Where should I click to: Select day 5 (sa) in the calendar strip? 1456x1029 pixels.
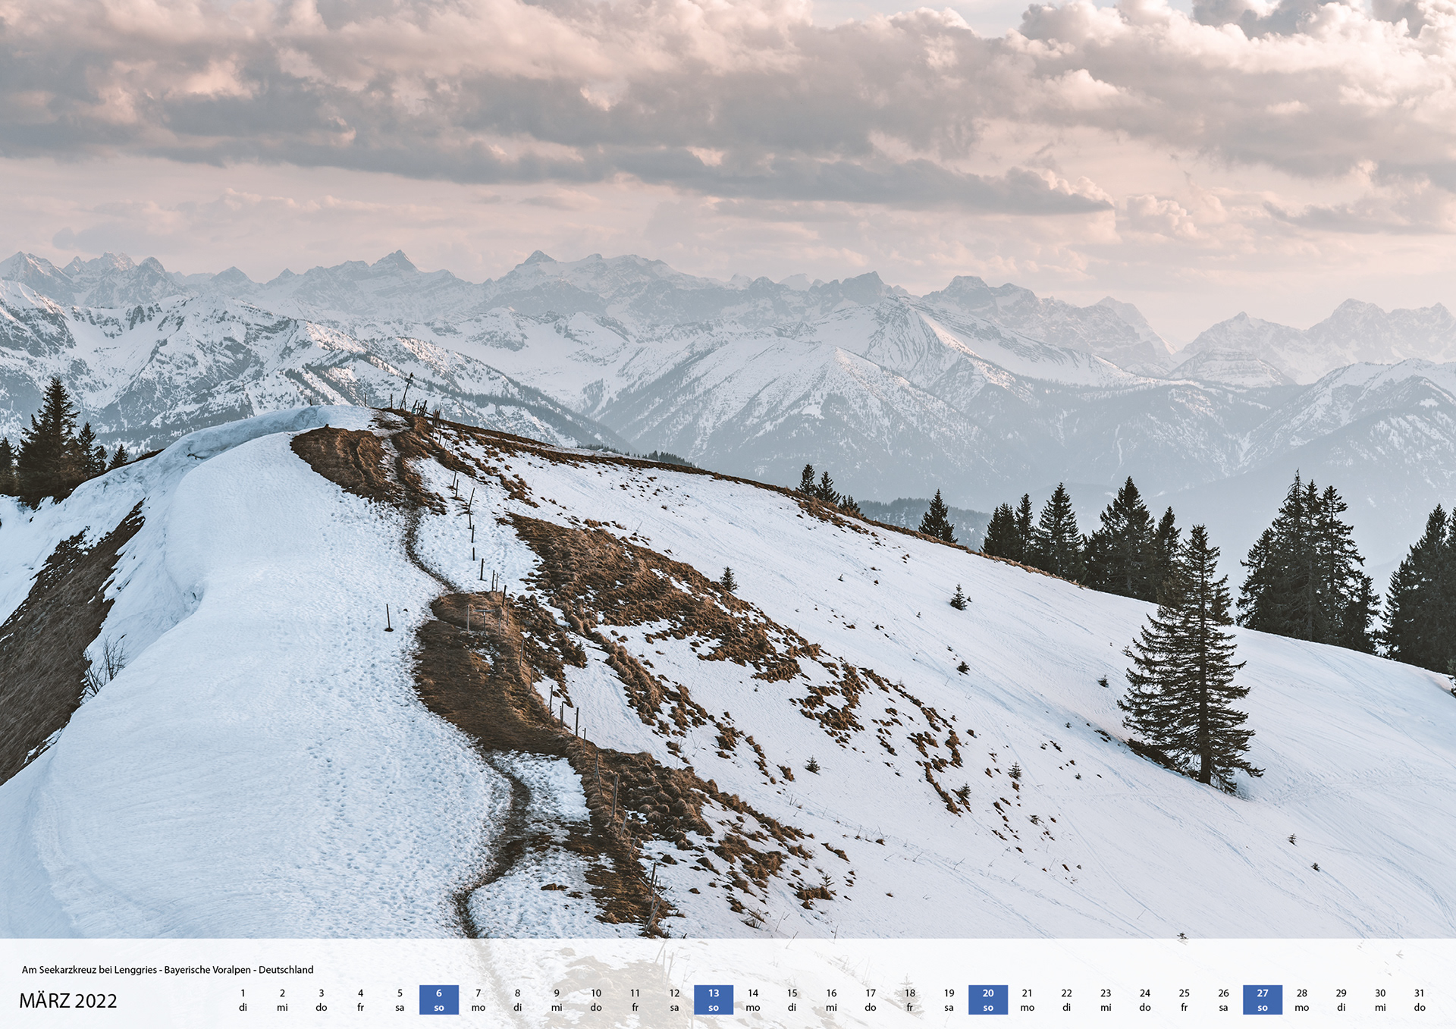point(400,1000)
